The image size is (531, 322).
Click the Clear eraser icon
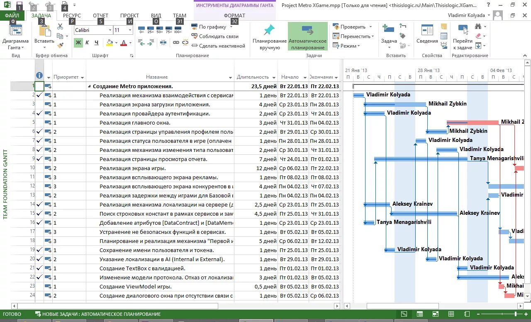tap(479, 36)
